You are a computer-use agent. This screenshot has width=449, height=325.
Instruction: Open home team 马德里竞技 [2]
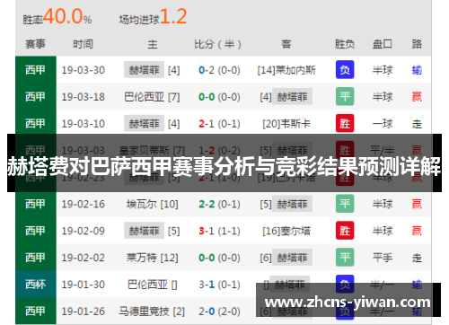(152, 312)
